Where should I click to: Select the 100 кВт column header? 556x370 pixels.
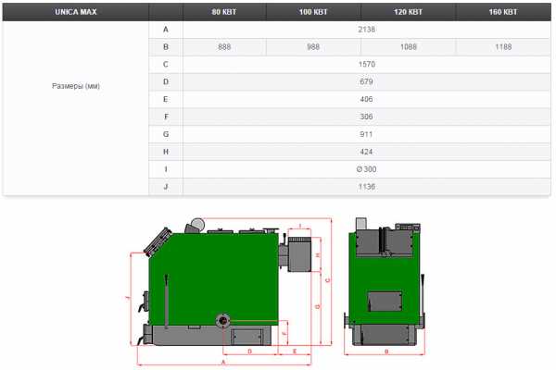point(313,12)
